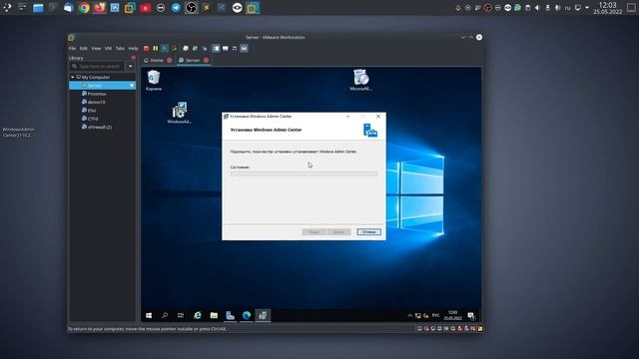Close the Server tab with its red button
The width and height of the screenshot is (639, 359).
coord(207,60)
